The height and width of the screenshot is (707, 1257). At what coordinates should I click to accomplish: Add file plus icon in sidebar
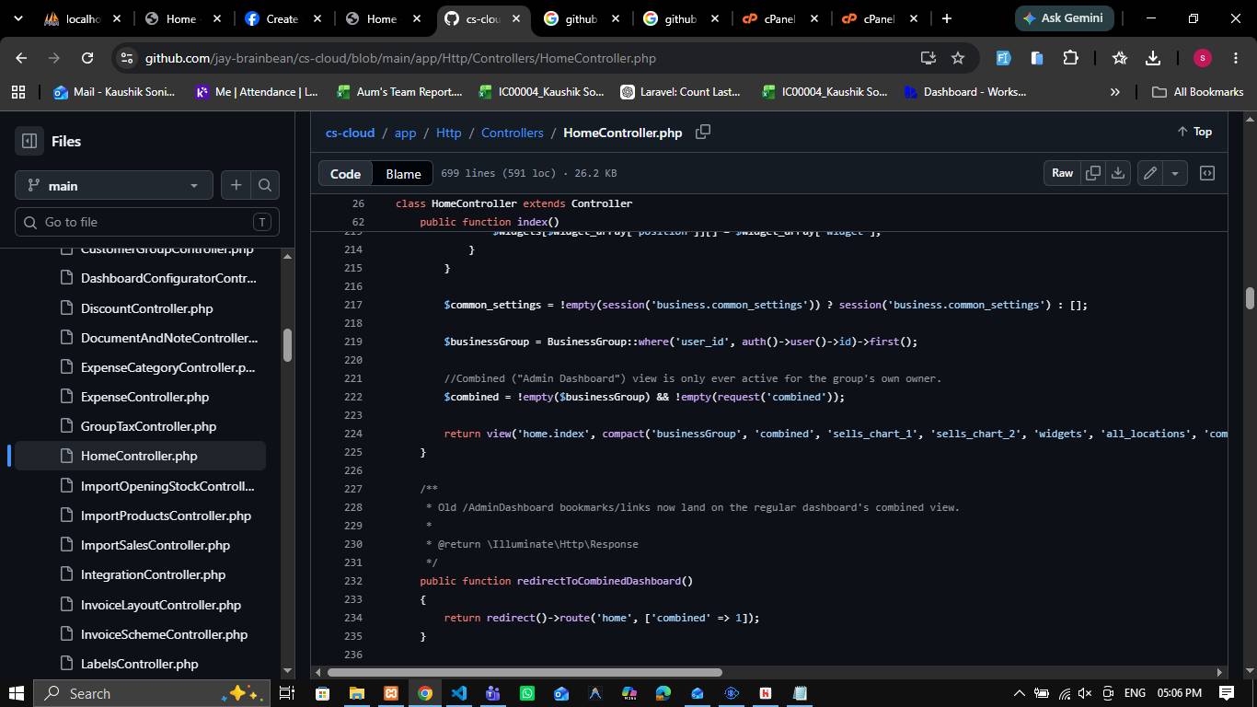click(236, 185)
